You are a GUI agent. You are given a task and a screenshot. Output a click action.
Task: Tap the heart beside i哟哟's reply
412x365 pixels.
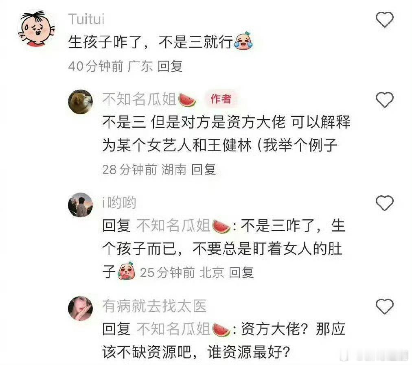[x=384, y=203]
